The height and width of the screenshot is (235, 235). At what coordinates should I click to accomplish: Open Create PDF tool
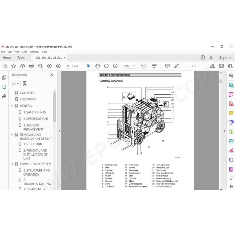coord(231,103)
